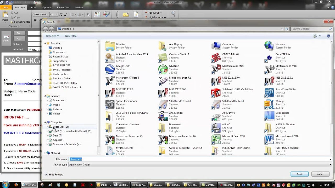Viewport: 335px width, 188px height.
Task: Click the Save As dialog help icon
Action: [x=328, y=36]
